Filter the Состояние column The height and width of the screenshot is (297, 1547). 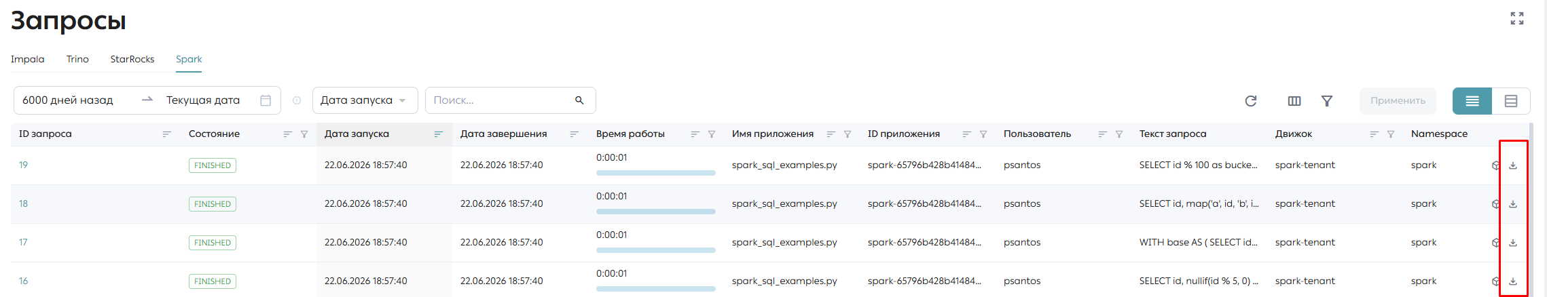[x=304, y=134]
